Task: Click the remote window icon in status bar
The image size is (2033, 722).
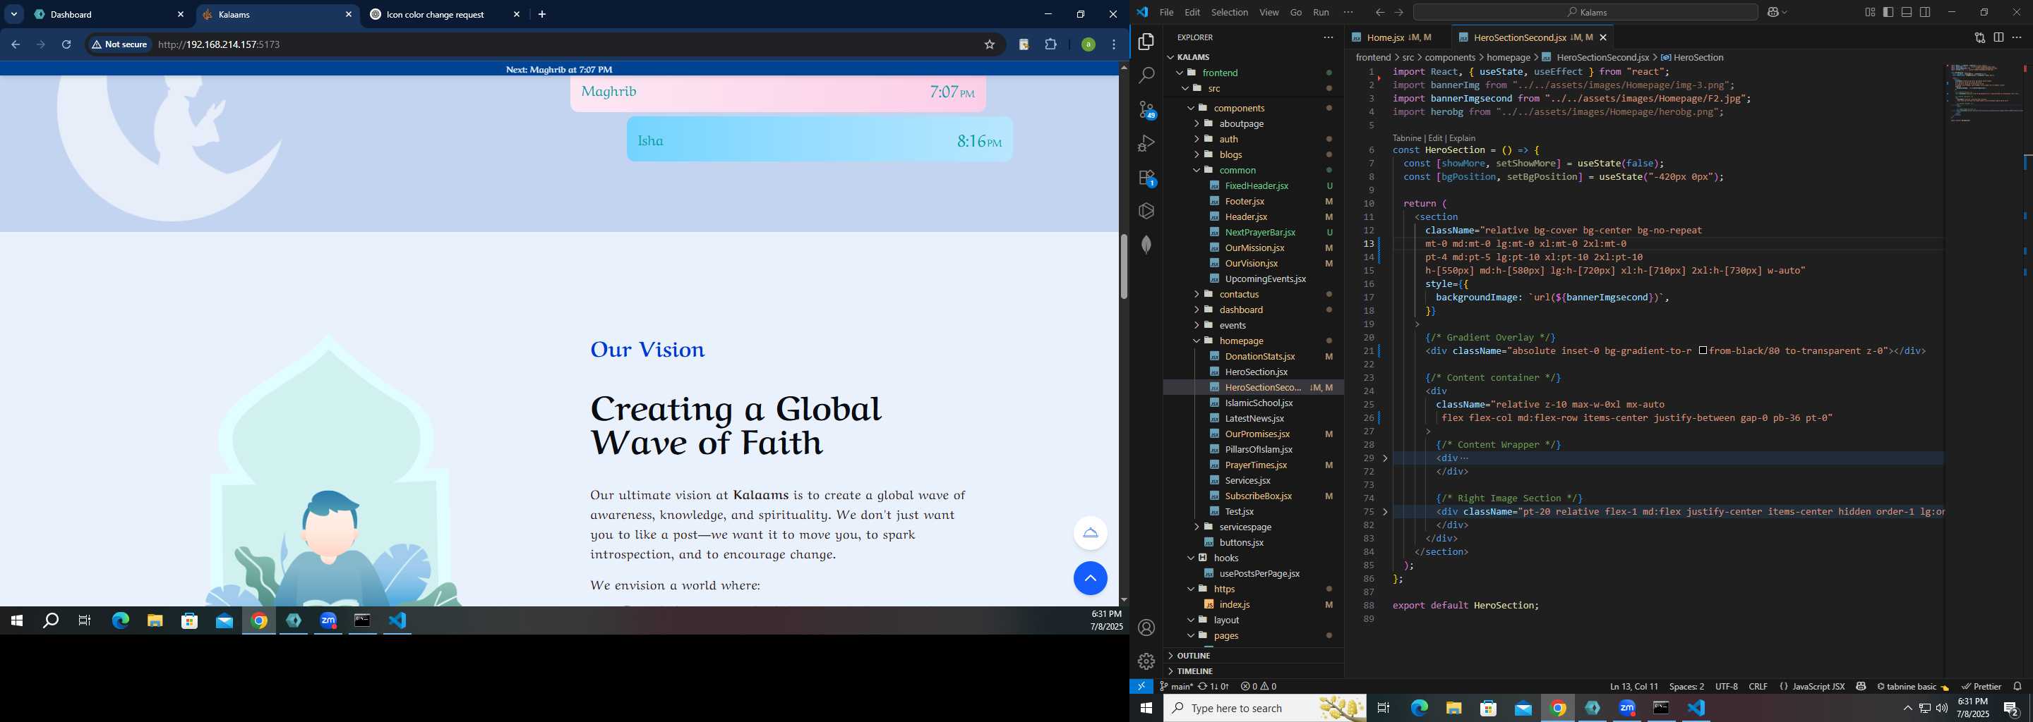Action: click(x=1141, y=687)
